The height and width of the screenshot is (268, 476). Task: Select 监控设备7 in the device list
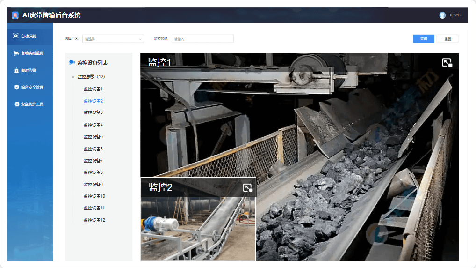[x=93, y=161]
